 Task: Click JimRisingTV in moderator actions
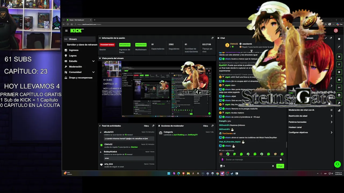(x=192, y=135)
